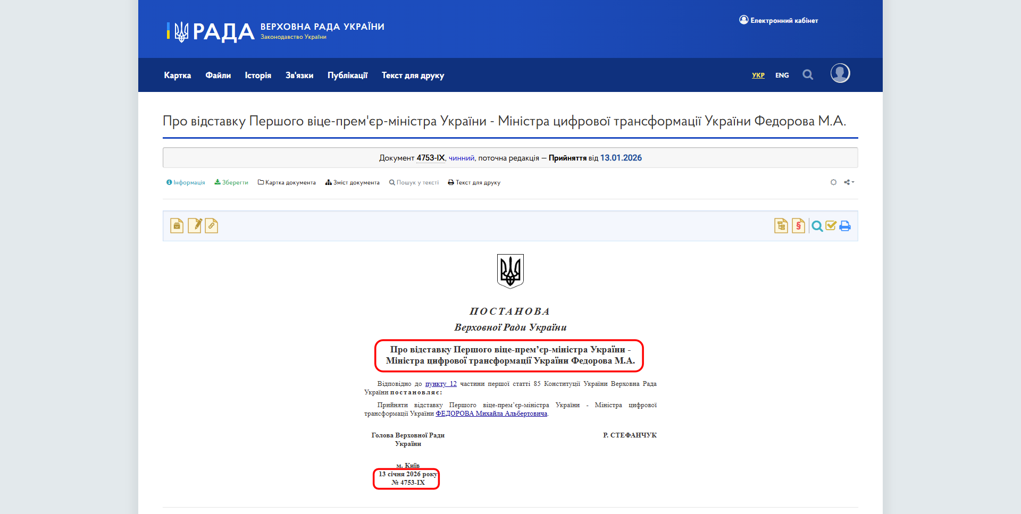Image resolution: width=1021 pixels, height=514 pixels.
Task: Open Верховна Рада України site title
Action: coord(322,27)
